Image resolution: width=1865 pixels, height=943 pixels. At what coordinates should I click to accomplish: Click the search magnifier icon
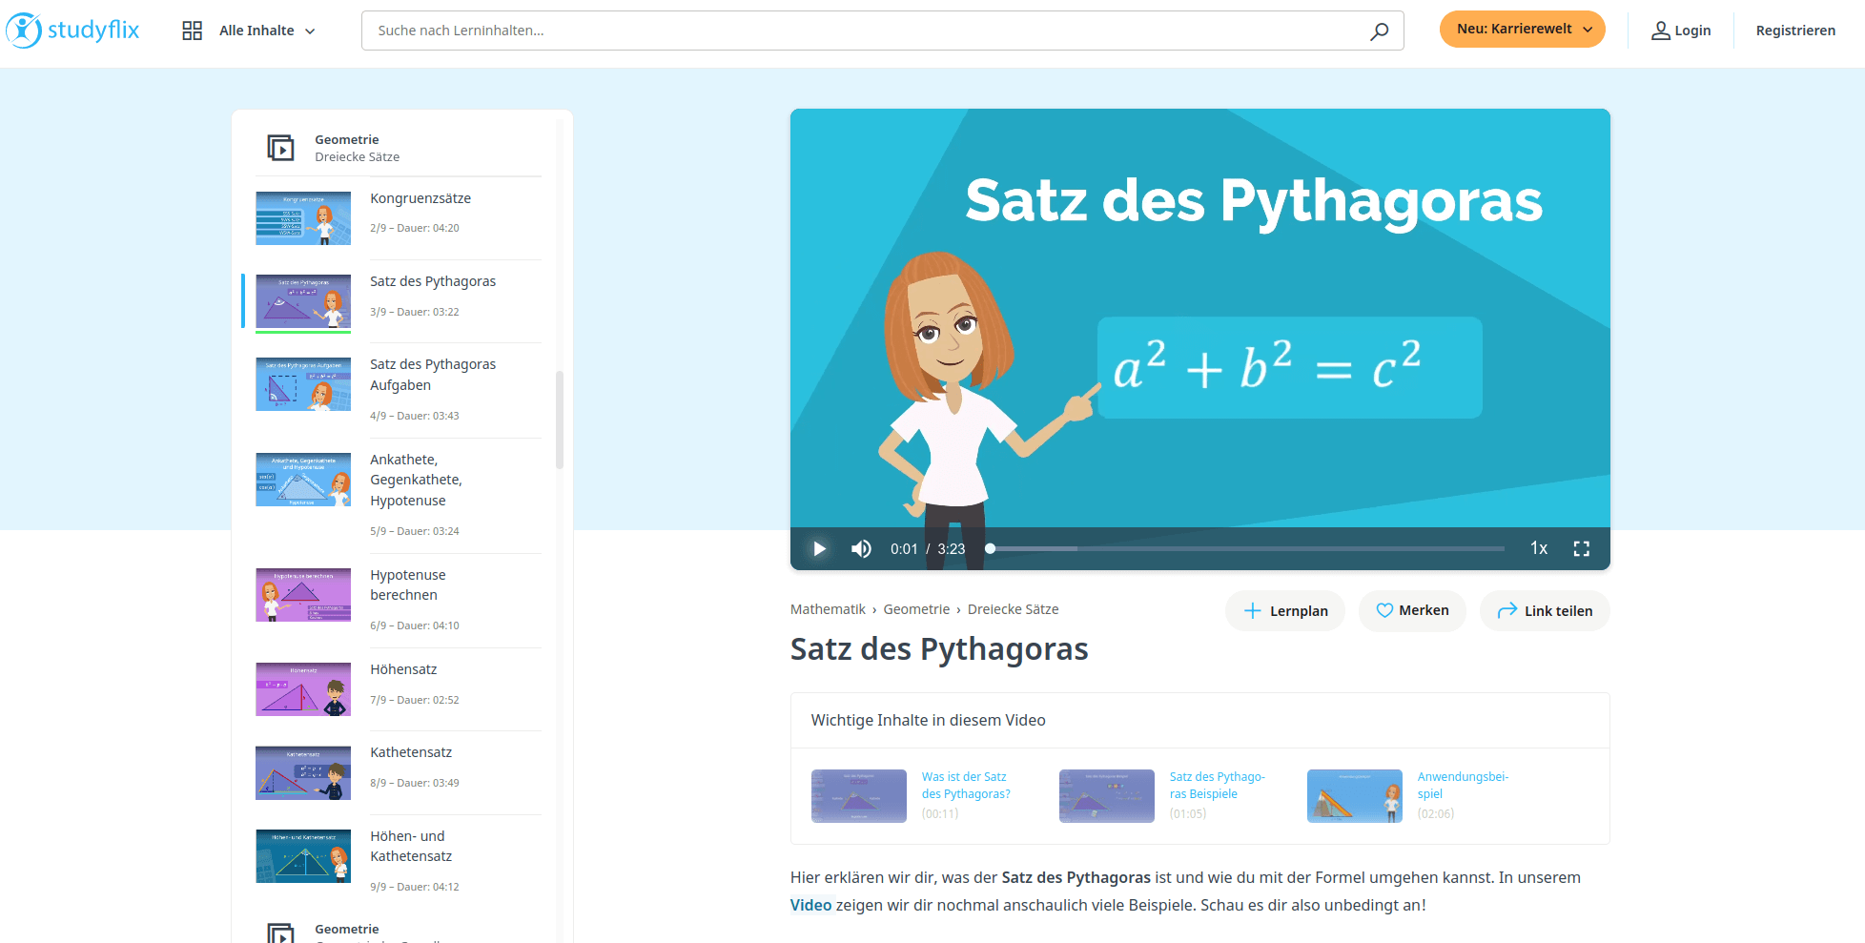(1378, 31)
